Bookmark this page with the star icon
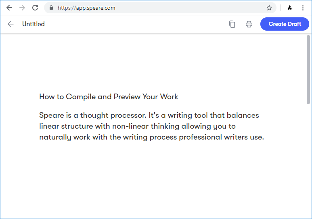This screenshot has height=219, width=312. click(x=269, y=8)
